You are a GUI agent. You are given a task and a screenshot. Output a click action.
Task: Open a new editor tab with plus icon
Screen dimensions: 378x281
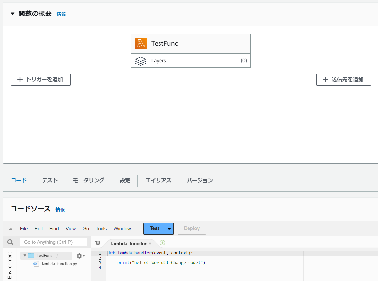(162, 243)
